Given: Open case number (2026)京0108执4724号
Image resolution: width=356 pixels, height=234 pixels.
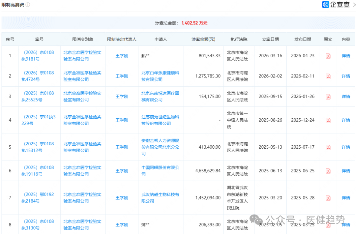Looking at the screenshot, I should click(38, 76).
